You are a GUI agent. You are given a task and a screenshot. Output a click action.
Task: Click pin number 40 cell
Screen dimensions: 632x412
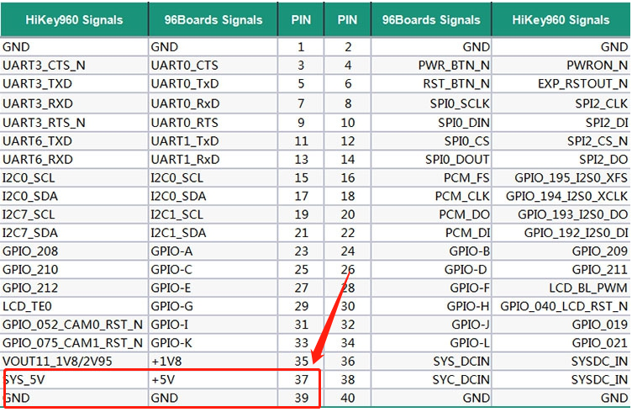click(347, 398)
